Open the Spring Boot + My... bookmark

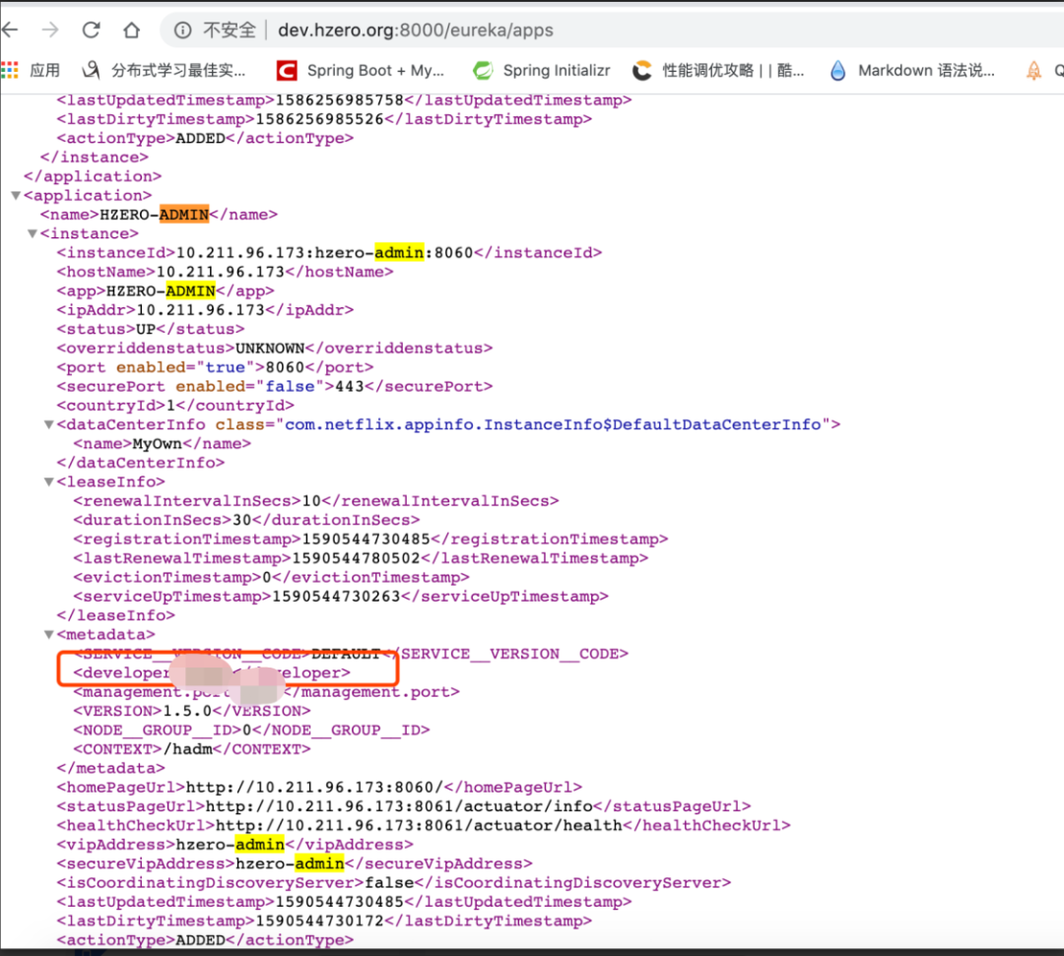point(361,70)
